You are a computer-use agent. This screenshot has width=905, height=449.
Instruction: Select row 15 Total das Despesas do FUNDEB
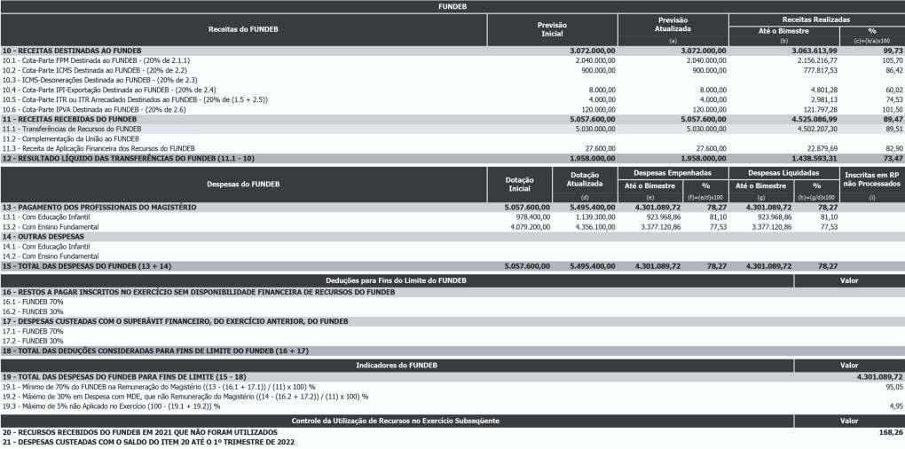452,266
